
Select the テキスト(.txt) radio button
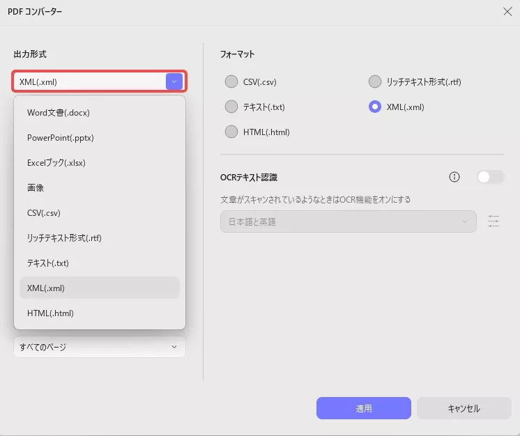[x=231, y=107]
